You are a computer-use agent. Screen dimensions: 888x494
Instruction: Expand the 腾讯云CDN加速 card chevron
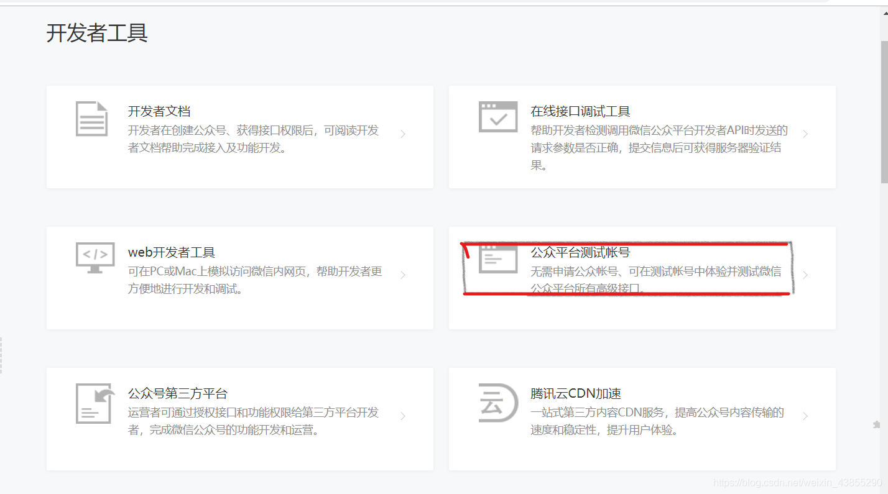(805, 415)
